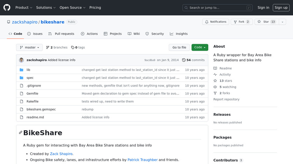Screen dimensions: 293x164
Task: Click the lib folder icon
Action: (21, 70)
